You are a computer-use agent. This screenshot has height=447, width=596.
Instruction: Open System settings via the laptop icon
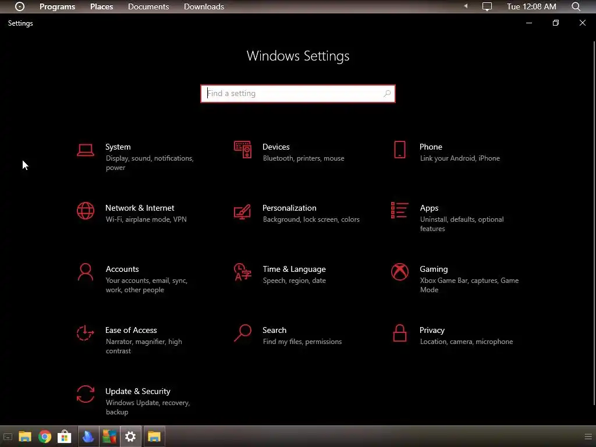pyautogui.click(x=85, y=150)
